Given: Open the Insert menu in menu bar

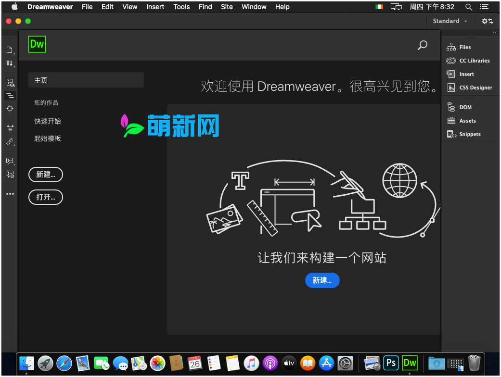Looking at the screenshot, I should tap(155, 7).
